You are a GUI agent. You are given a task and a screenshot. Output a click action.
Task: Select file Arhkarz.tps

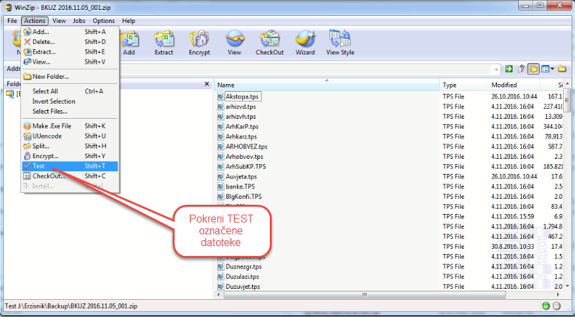point(242,137)
